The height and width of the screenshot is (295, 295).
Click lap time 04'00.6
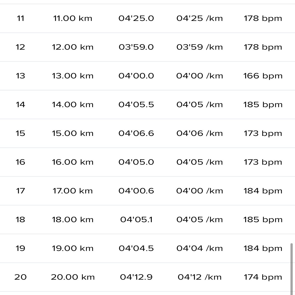coord(136,191)
